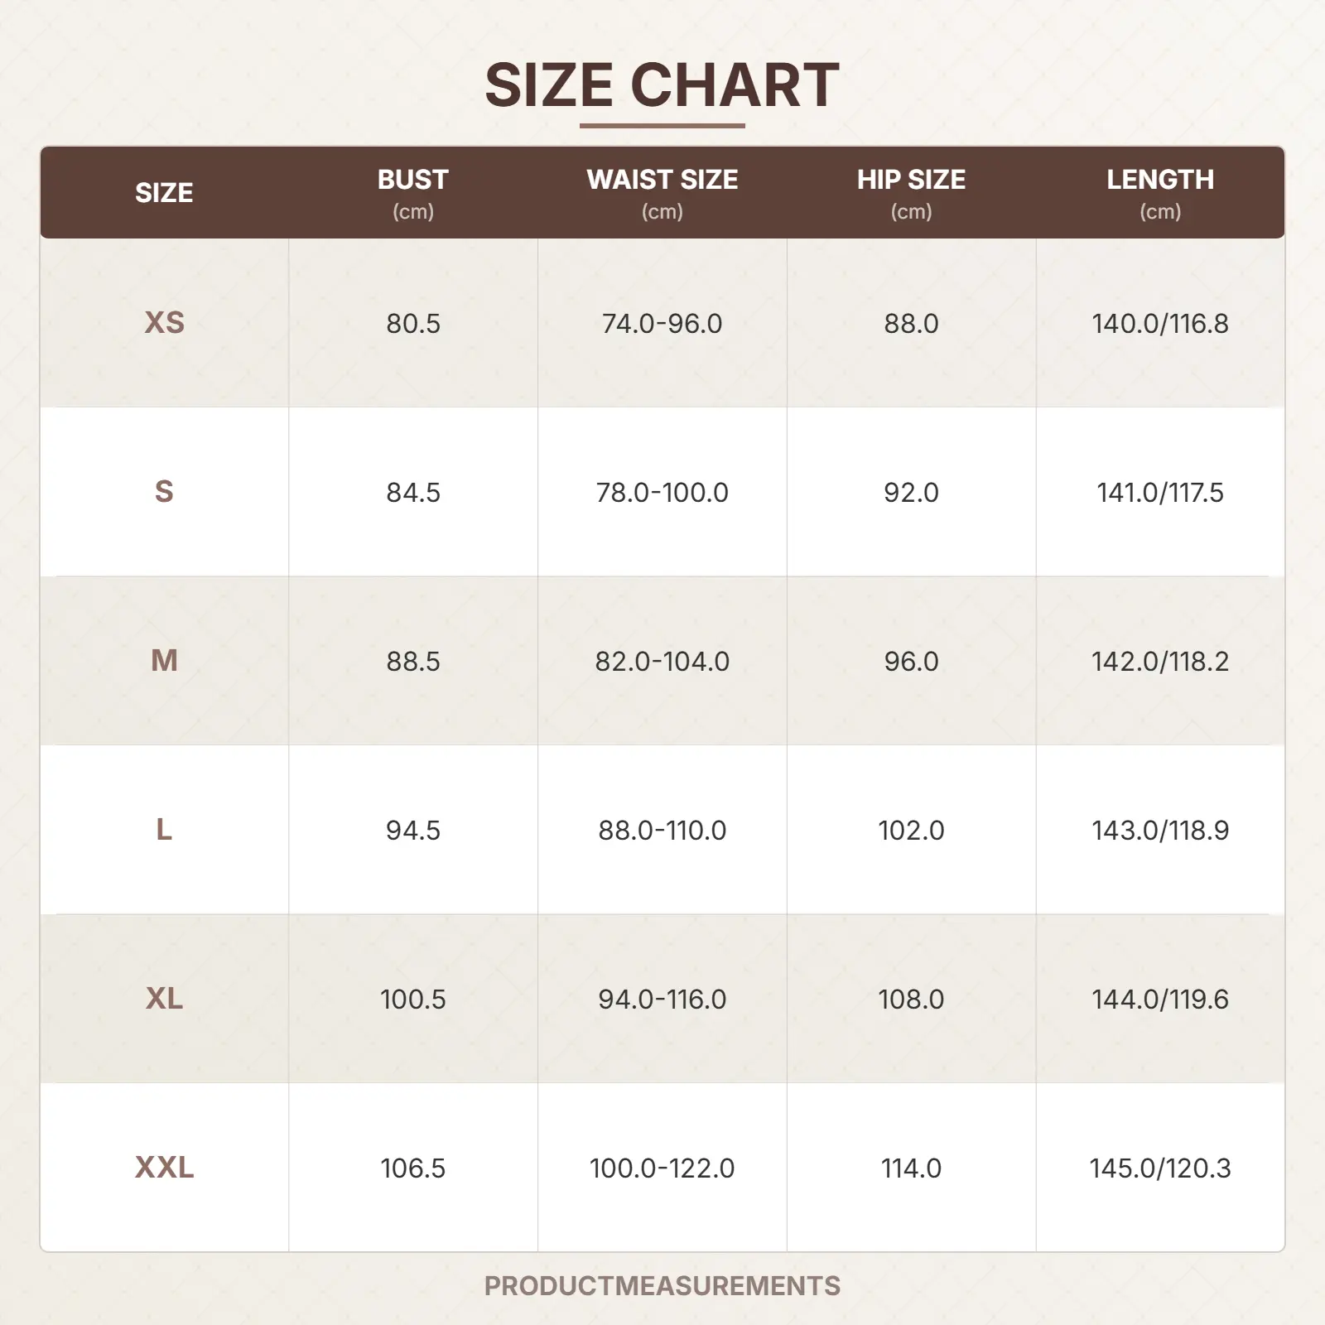Click the HIP SIZE column header
Viewport: 1325px width, 1325px height.
click(911, 193)
